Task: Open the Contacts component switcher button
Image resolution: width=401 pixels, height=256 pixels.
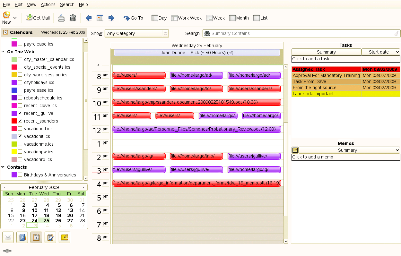Action: pyautogui.click(x=22, y=237)
